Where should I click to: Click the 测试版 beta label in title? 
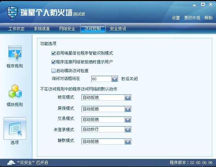(79, 14)
